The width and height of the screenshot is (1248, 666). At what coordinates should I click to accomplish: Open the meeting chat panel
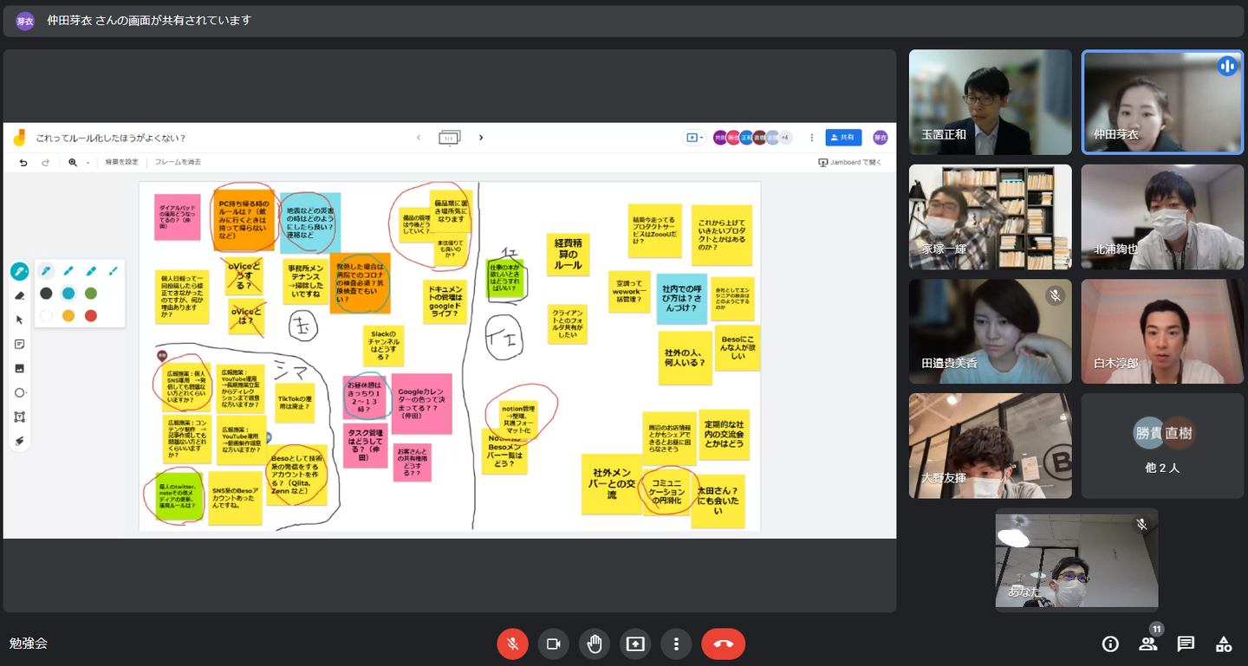click(1186, 643)
